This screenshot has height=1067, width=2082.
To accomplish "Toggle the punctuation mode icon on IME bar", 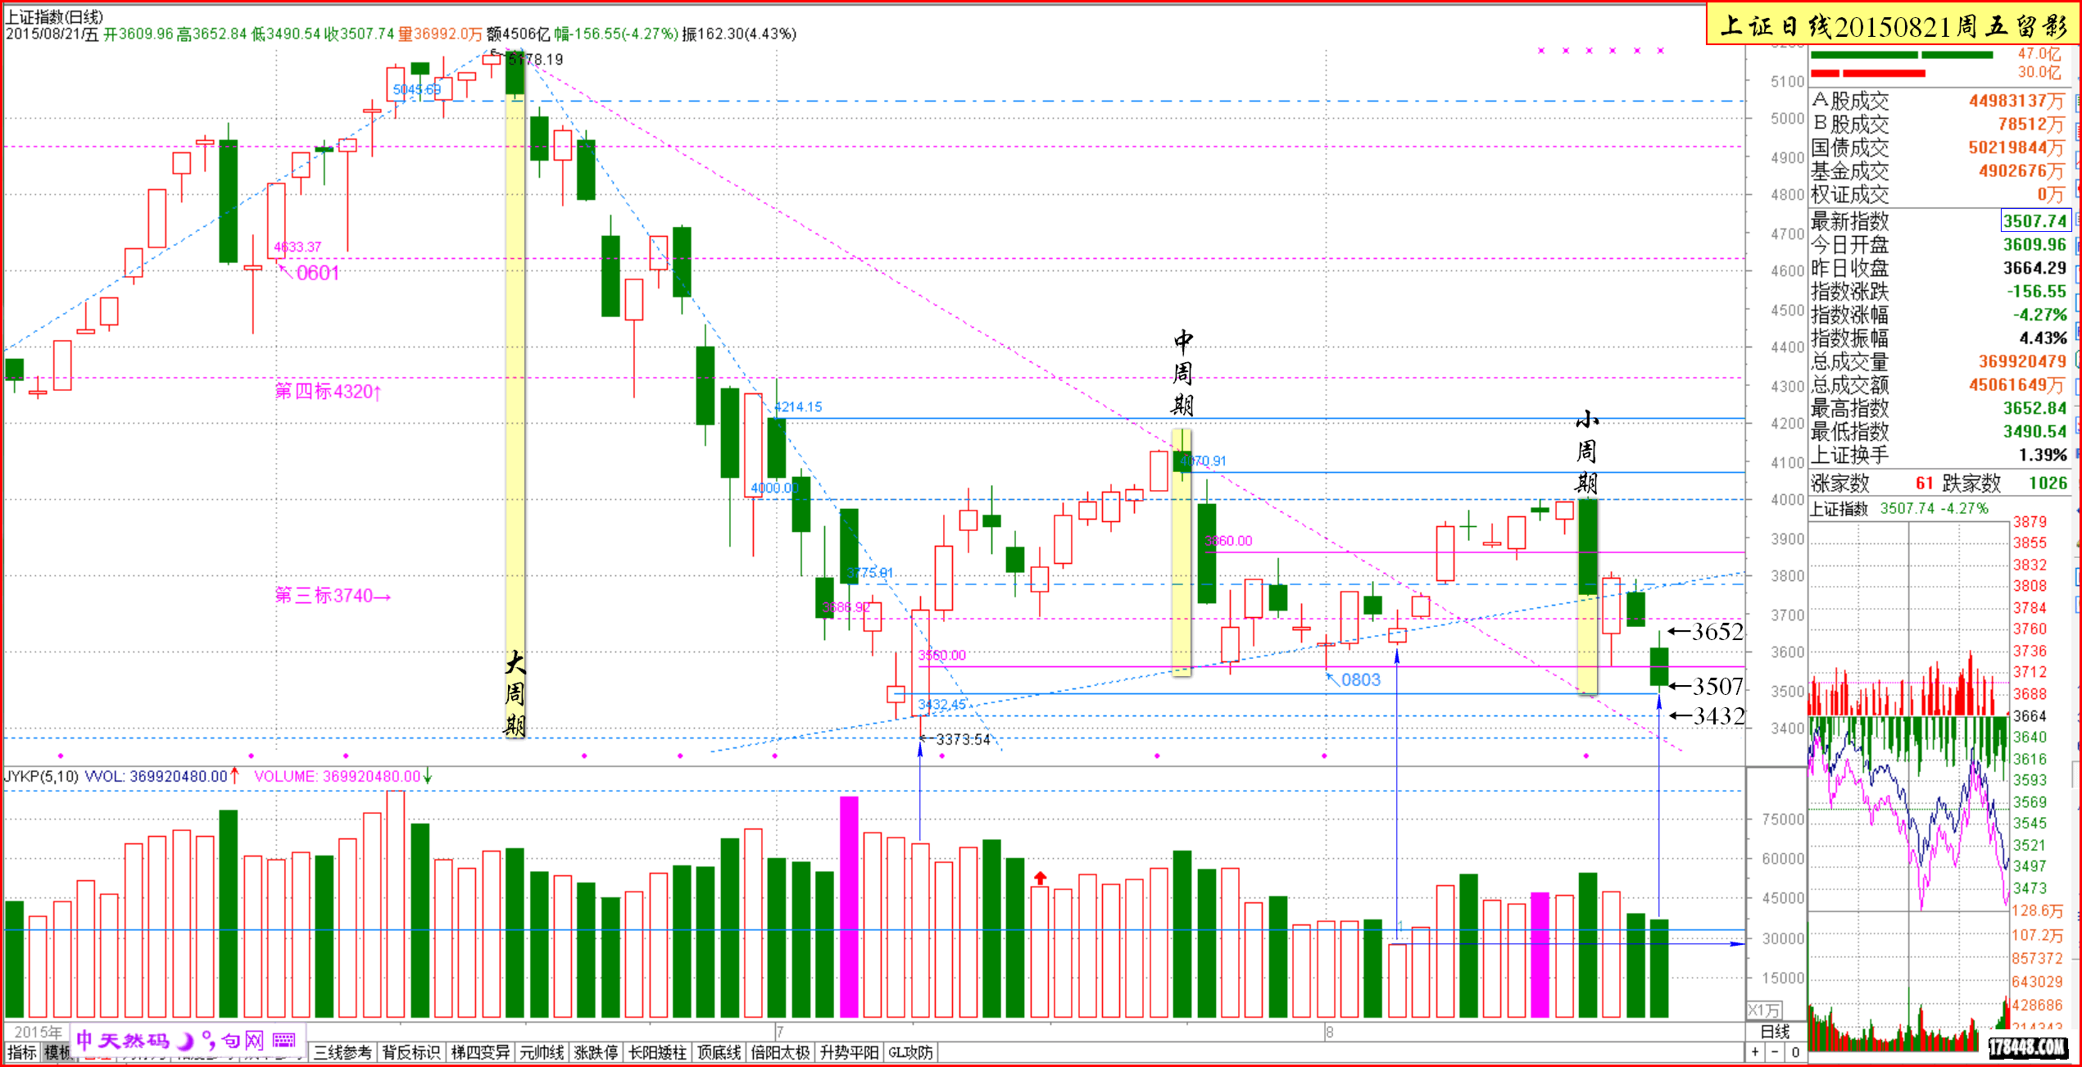I will tap(208, 1041).
